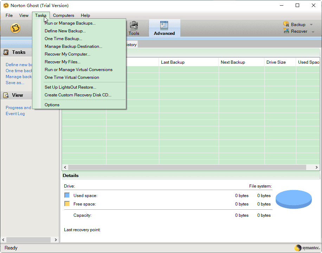Select the Advanced view icon
Viewport: 322px width, 253px height.
164,25
